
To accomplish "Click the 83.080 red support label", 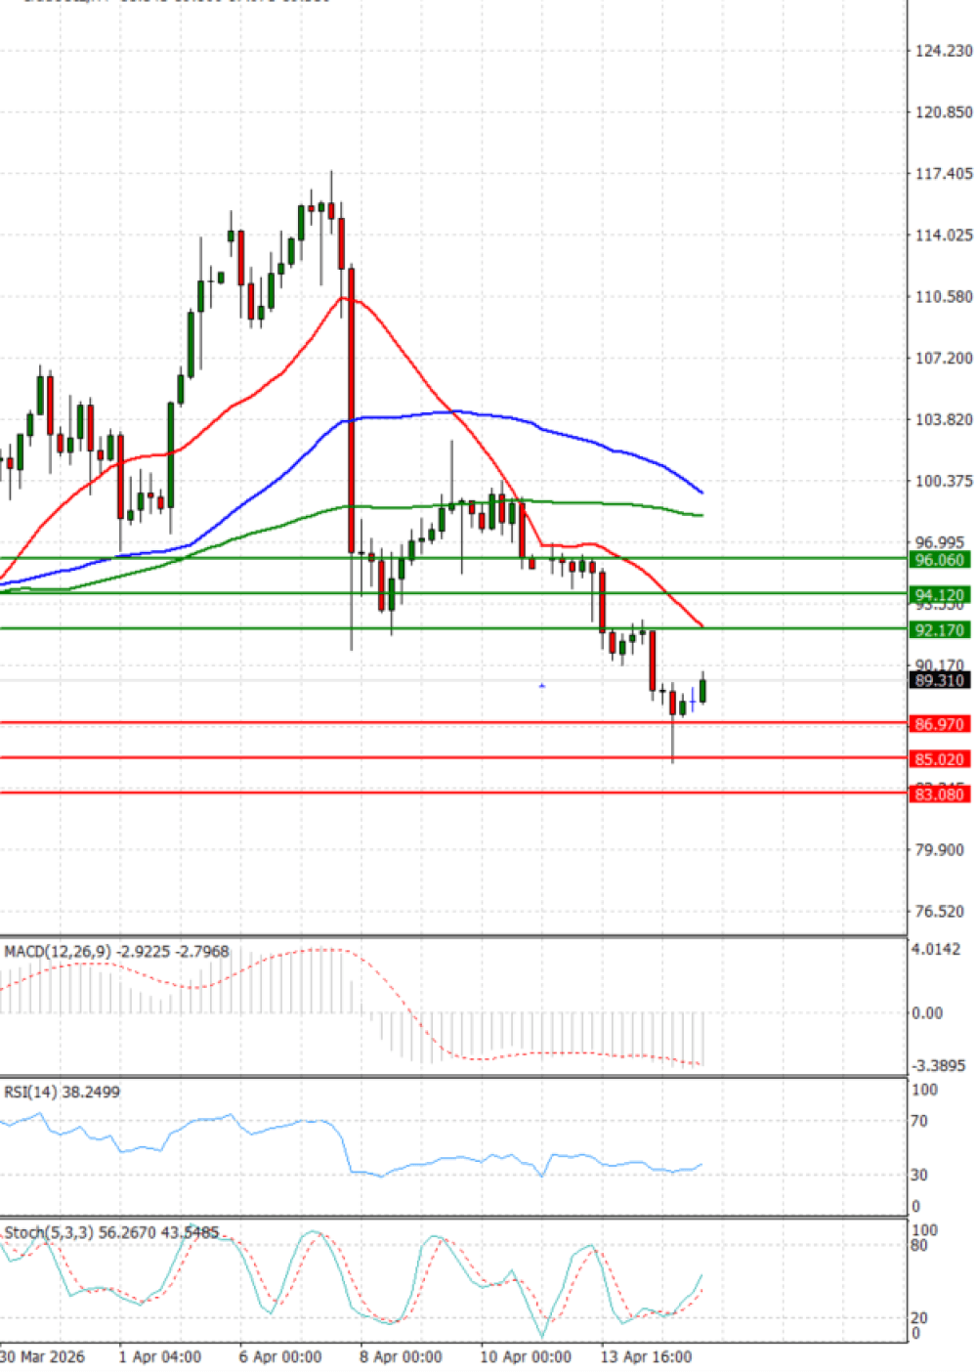I will [938, 794].
